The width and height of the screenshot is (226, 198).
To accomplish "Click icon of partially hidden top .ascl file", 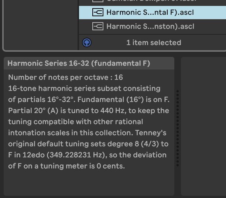I will point(98,1).
